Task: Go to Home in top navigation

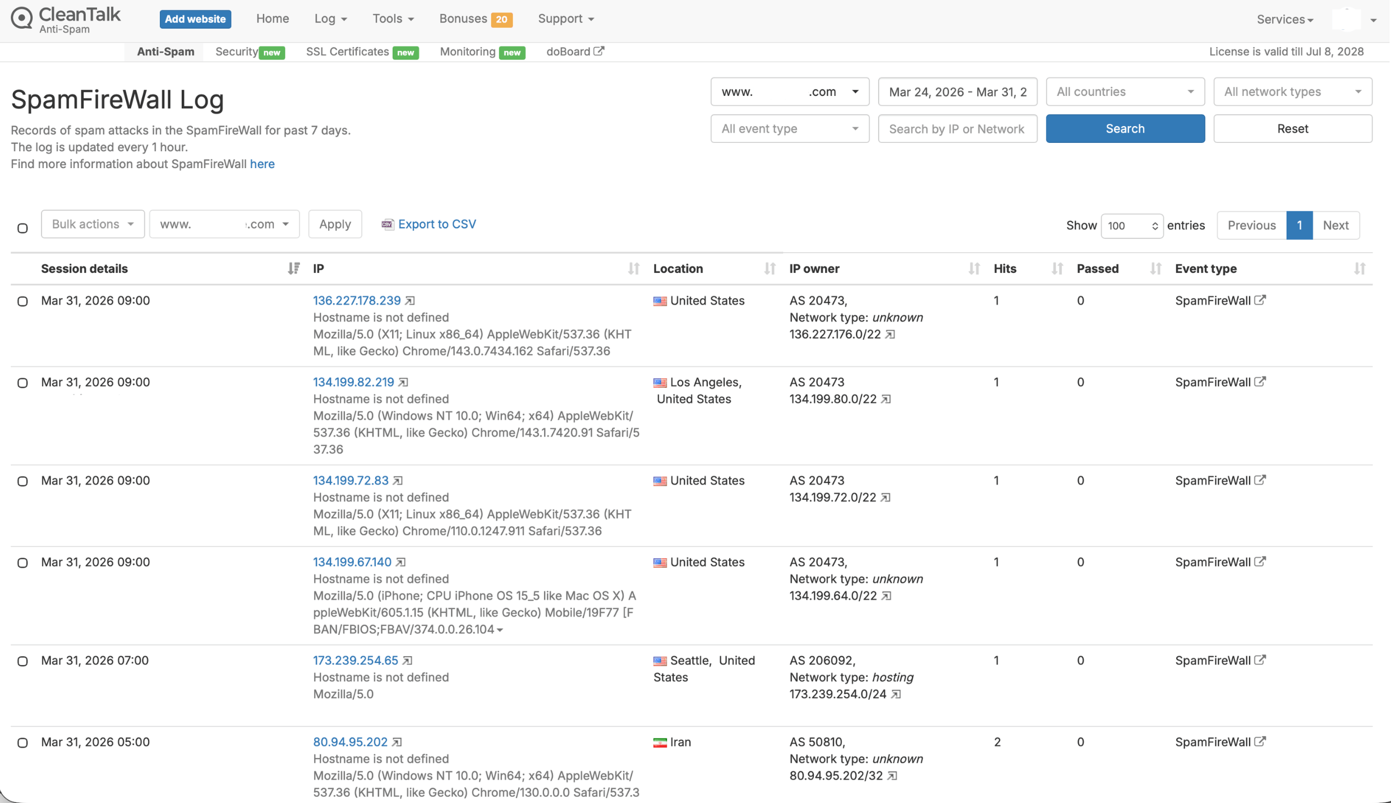Action: [x=273, y=18]
